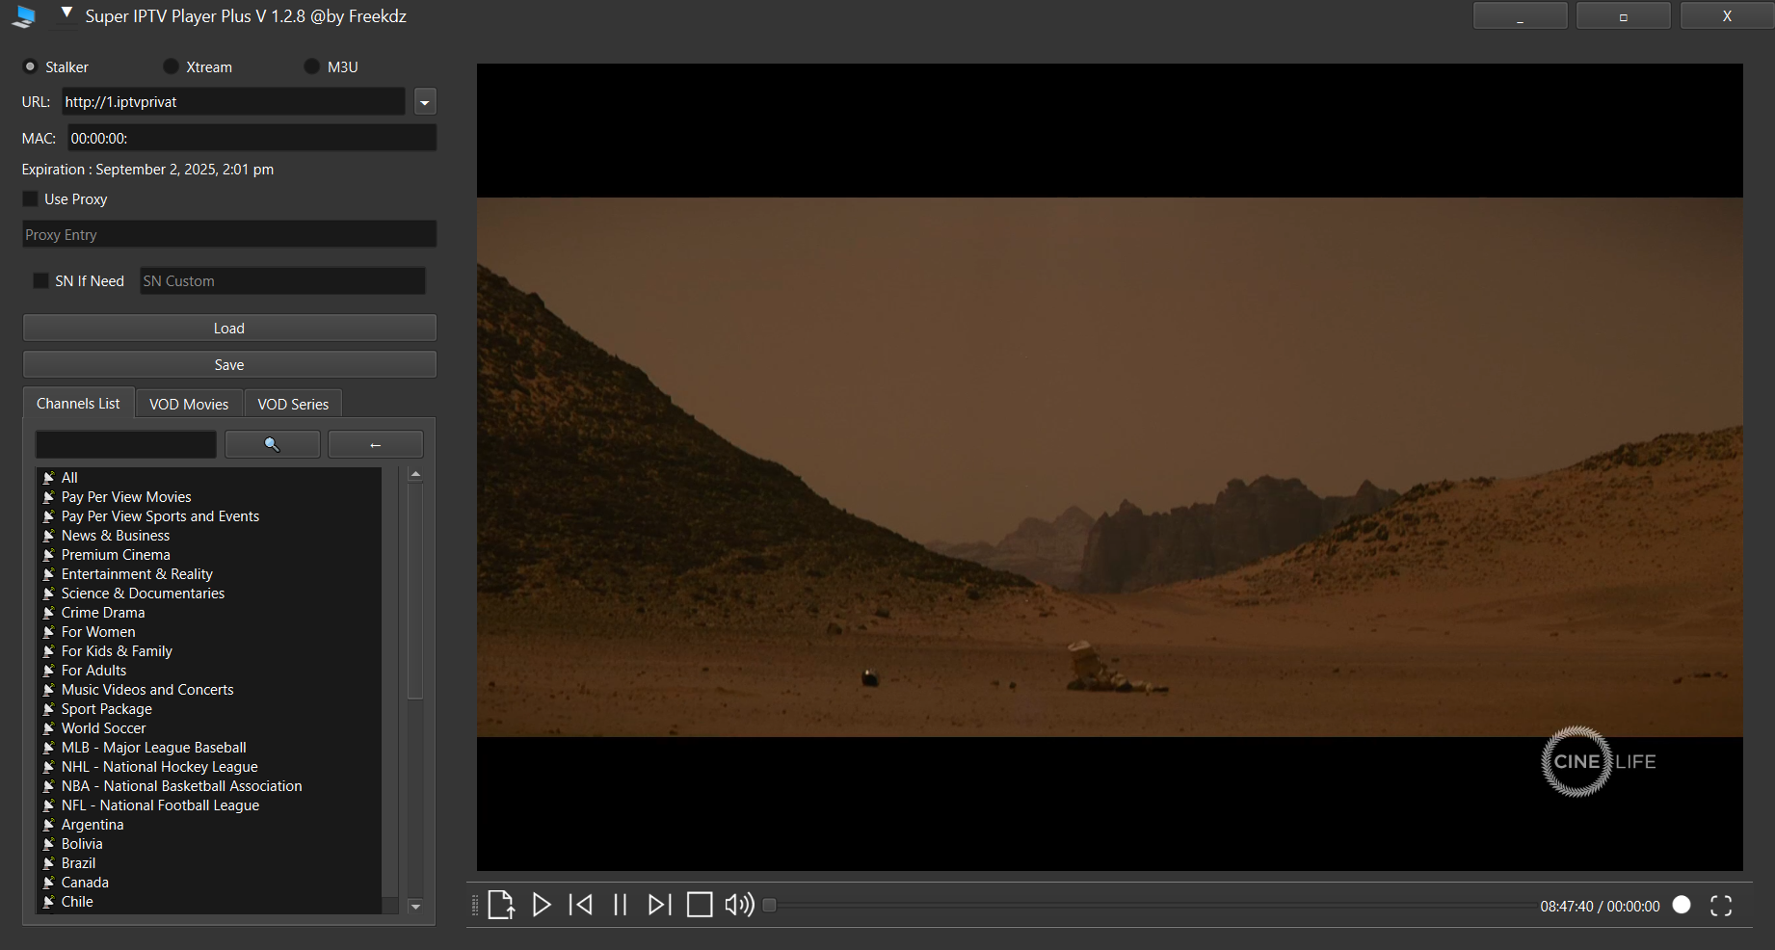Open the Sport Package category
Viewport: 1775px width, 950px height.
[x=209, y=709]
